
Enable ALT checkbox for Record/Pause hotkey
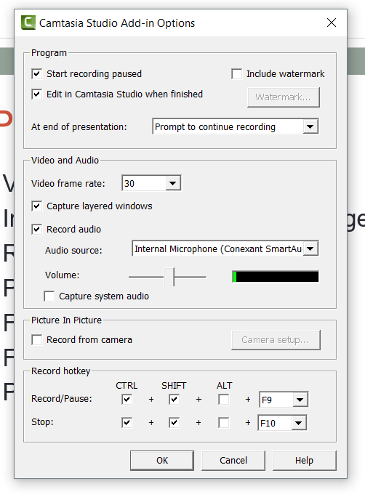(x=223, y=400)
